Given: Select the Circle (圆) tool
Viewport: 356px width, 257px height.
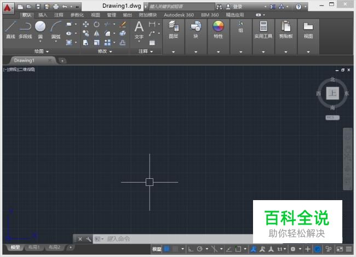Looking at the screenshot, I should pyautogui.click(x=40, y=29).
